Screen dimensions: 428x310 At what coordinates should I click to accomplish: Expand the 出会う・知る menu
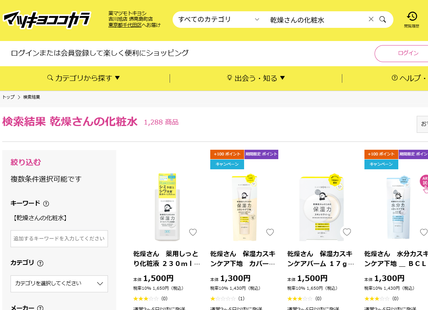point(256,78)
